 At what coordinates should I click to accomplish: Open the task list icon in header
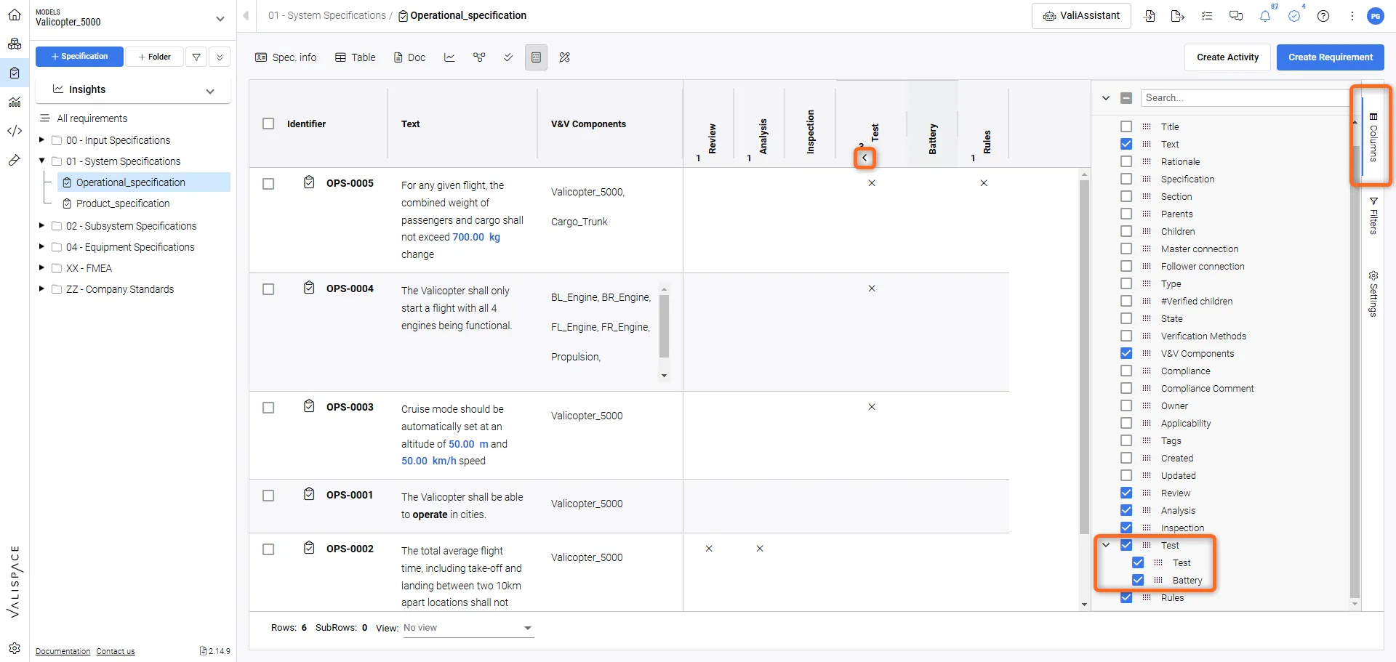tap(1207, 16)
